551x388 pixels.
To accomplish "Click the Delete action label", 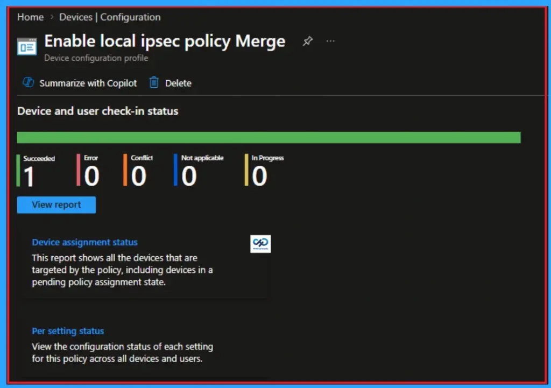I will click(178, 82).
